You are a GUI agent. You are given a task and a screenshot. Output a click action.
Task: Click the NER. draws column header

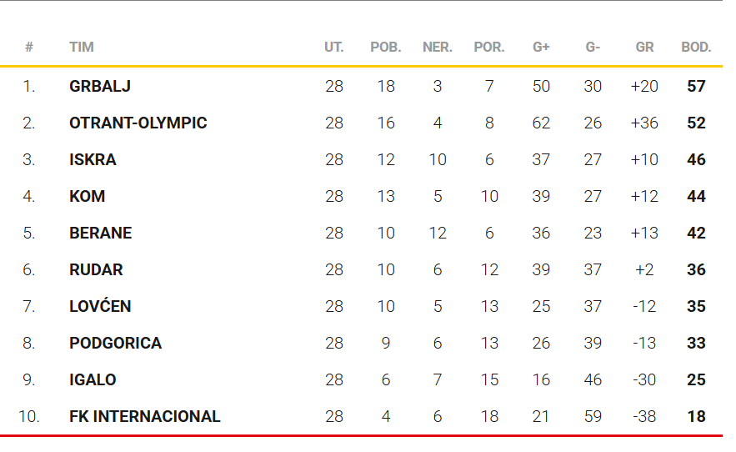point(438,48)
